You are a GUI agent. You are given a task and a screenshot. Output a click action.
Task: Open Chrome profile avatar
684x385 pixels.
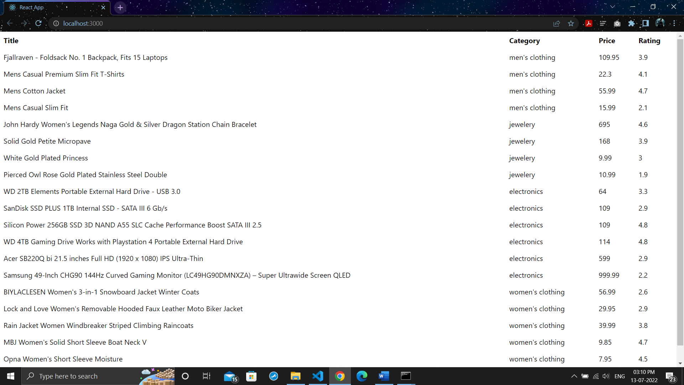[x=660, y=24]
